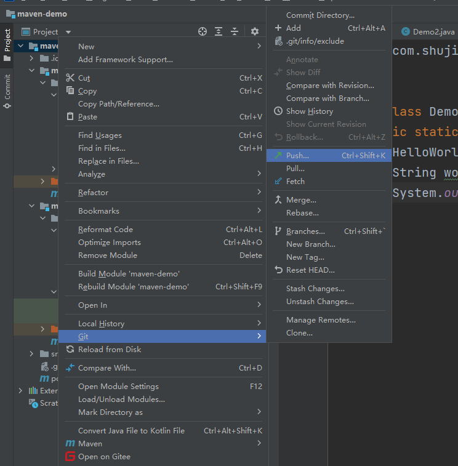Open Project panel settings gear
Viewport: 458px width, 466px height.
pyautogui.click(x=255, y=31)
